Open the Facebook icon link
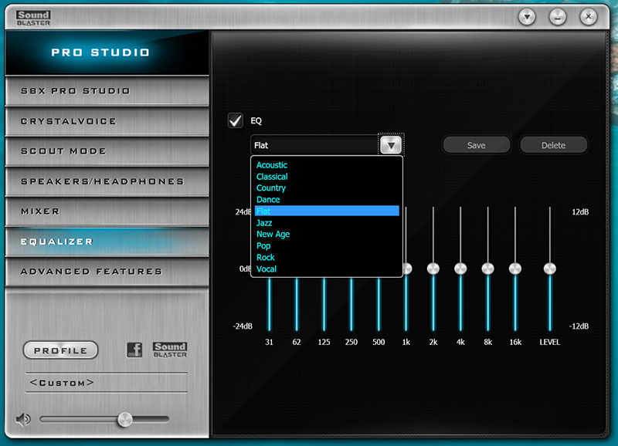Viewport: 618px width, 446px height. [134, 350]
